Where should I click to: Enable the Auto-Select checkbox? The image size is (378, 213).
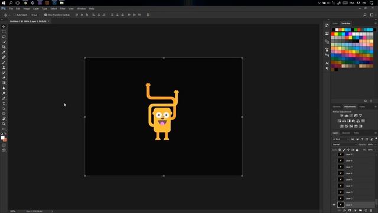pyautogui.click(x=15, y=15)
